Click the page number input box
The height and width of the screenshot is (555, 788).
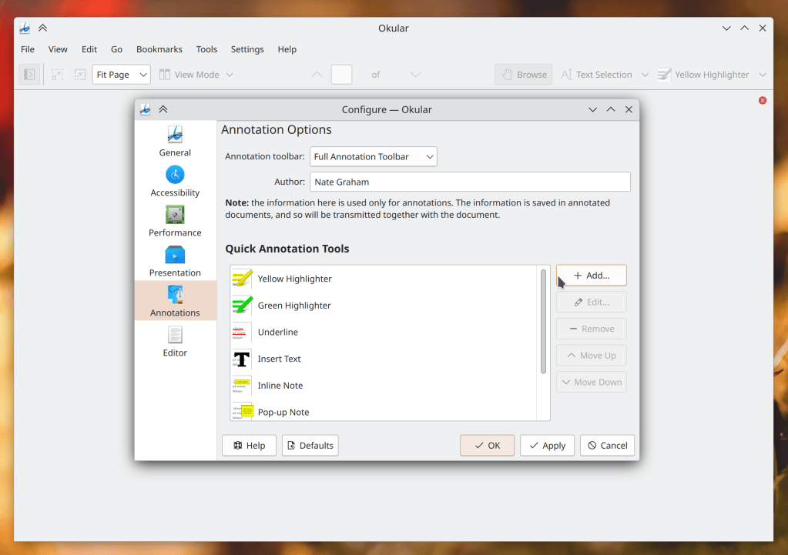point(341,75)
